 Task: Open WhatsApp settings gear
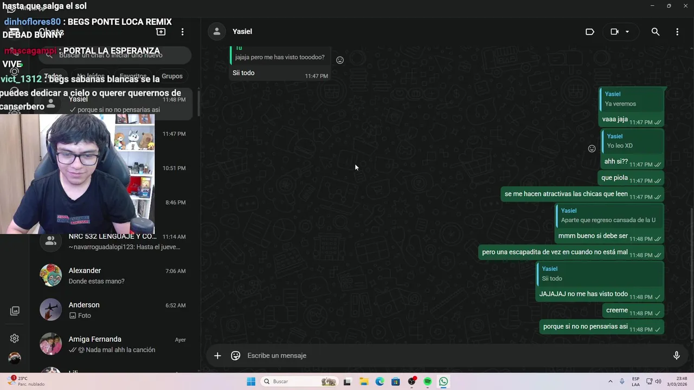point(15,339)
